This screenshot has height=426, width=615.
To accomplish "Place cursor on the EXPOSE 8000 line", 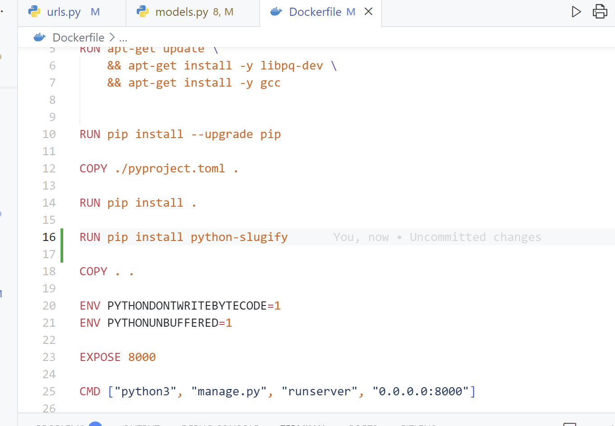I will point(117,357).
